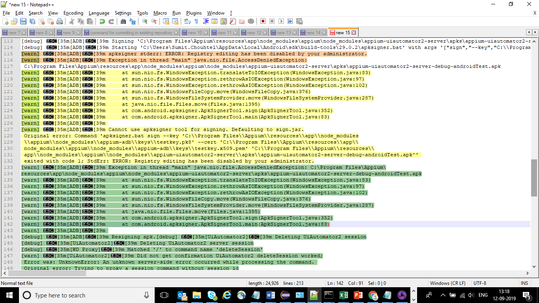Open the Settings menu
The height and width of the screenshot is (303, 539).
point(123,13)
